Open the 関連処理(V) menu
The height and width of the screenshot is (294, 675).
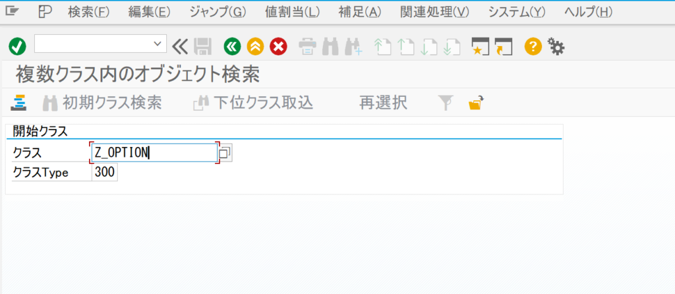click(x=435, y=12)
